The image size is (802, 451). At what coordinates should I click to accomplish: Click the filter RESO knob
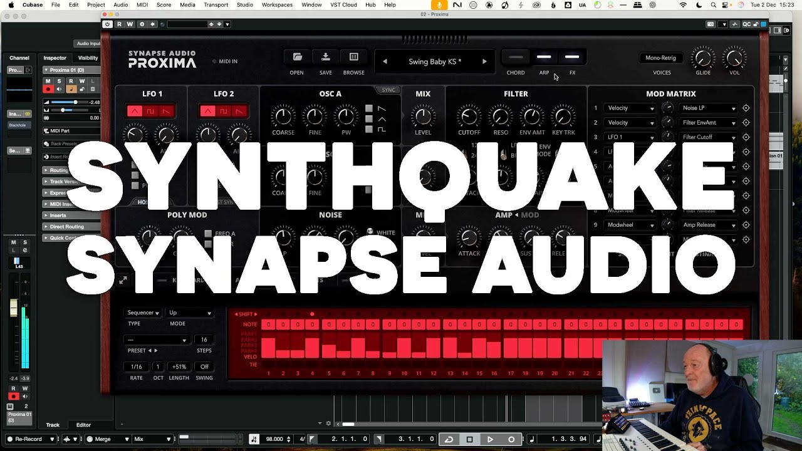pos(500,116)
